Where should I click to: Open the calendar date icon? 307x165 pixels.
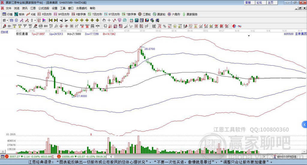[x=131, y=20]
